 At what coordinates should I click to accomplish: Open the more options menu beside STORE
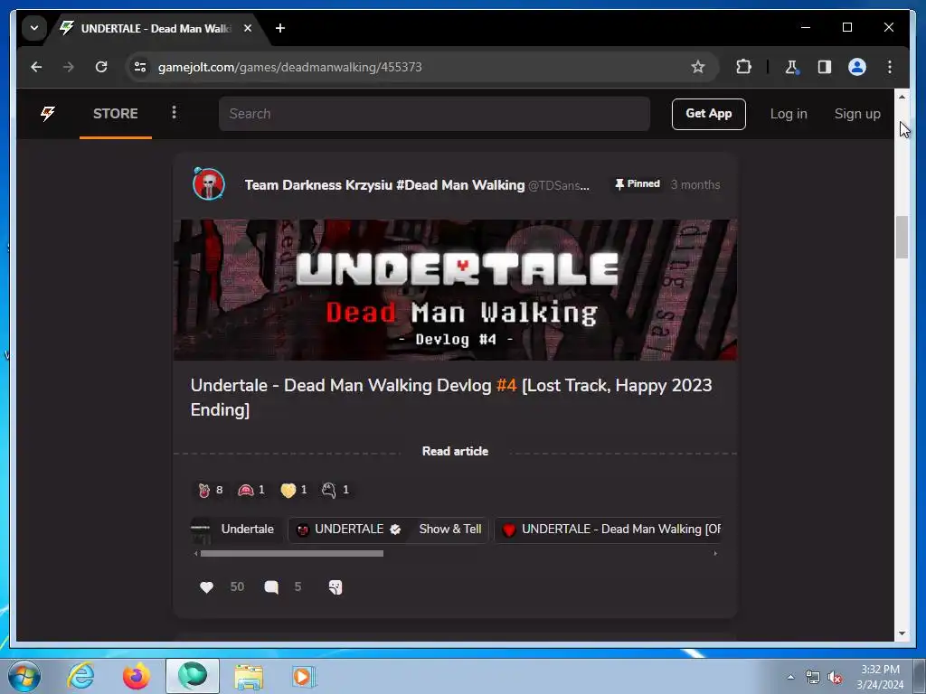pos(174,113)
